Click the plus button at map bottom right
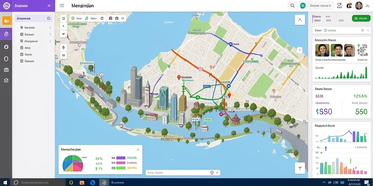 click(x=300, y=168)
